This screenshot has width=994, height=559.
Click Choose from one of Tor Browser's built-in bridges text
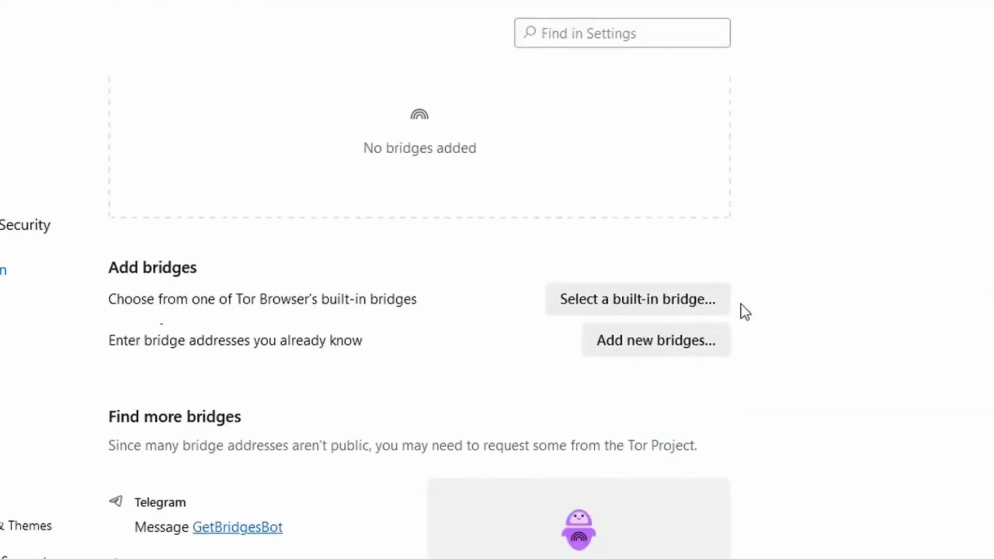tap(262, 299)
